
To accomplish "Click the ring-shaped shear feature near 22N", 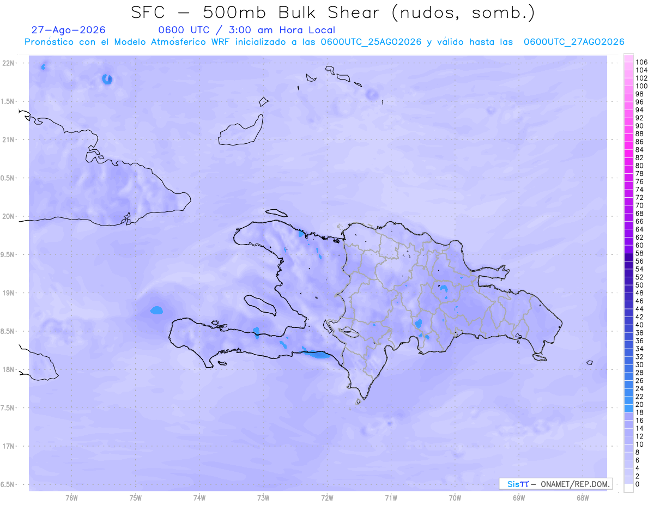I will pyautogui.click(x=107, y=80).
